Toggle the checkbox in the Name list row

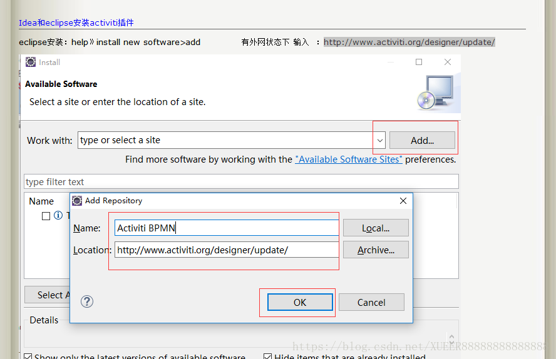point(46,216)
